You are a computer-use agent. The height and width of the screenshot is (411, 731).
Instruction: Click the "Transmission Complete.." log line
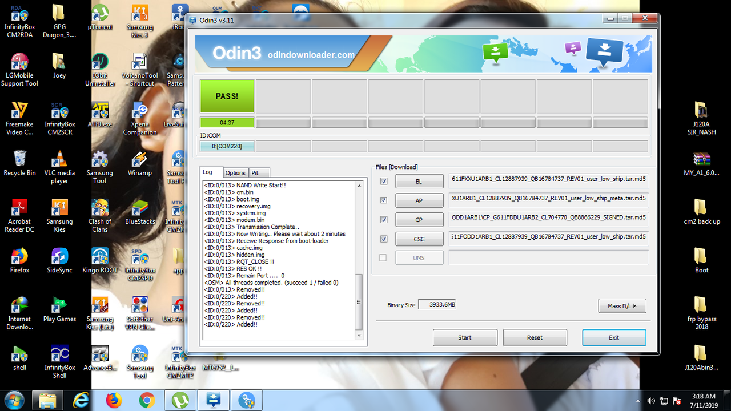(x=252, y=227)
